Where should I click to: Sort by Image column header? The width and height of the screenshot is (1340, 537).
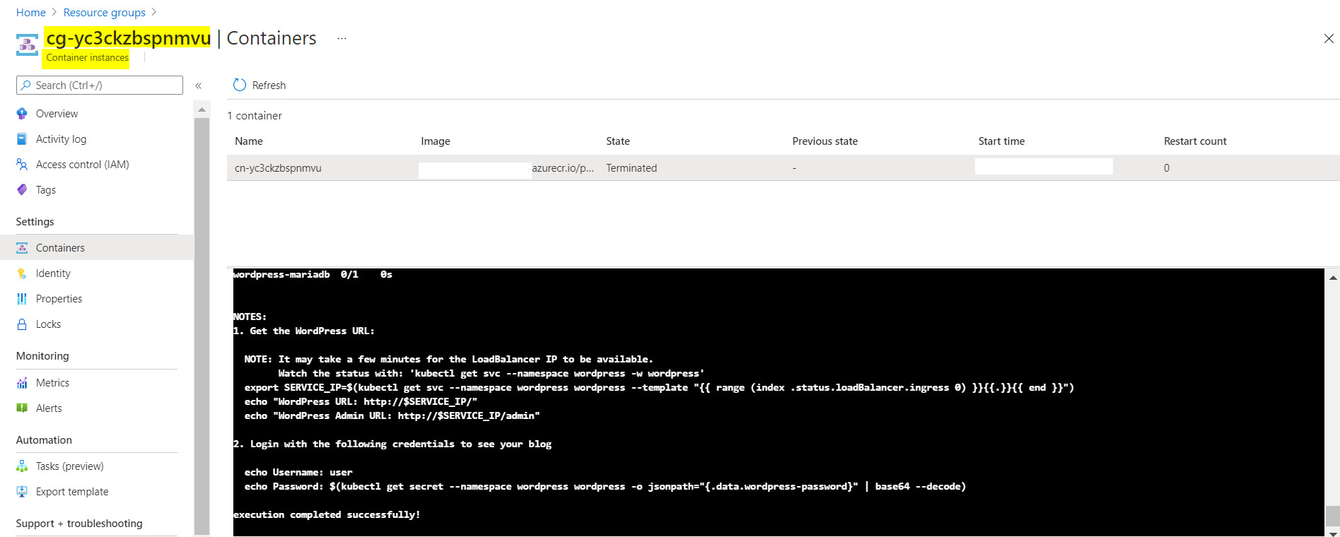(436, 141)
